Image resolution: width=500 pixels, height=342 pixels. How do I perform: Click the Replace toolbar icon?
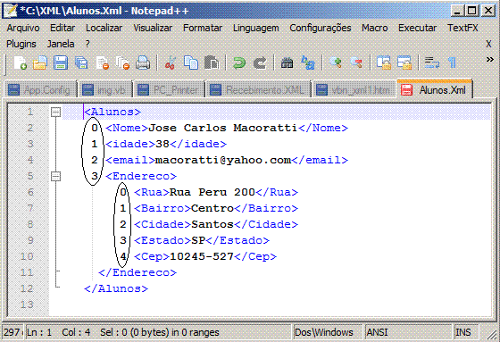click(308, 63)
